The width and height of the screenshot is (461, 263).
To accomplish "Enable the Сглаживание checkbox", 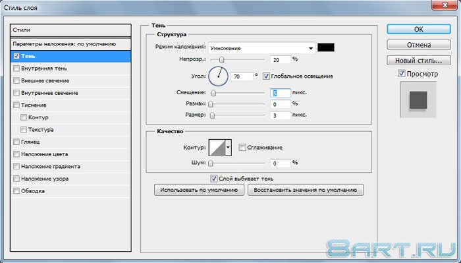I will tap(242, 148).
